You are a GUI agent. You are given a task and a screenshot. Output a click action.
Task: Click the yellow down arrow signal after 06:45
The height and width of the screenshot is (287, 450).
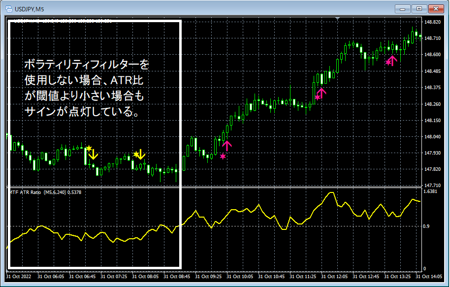point(93,155)
